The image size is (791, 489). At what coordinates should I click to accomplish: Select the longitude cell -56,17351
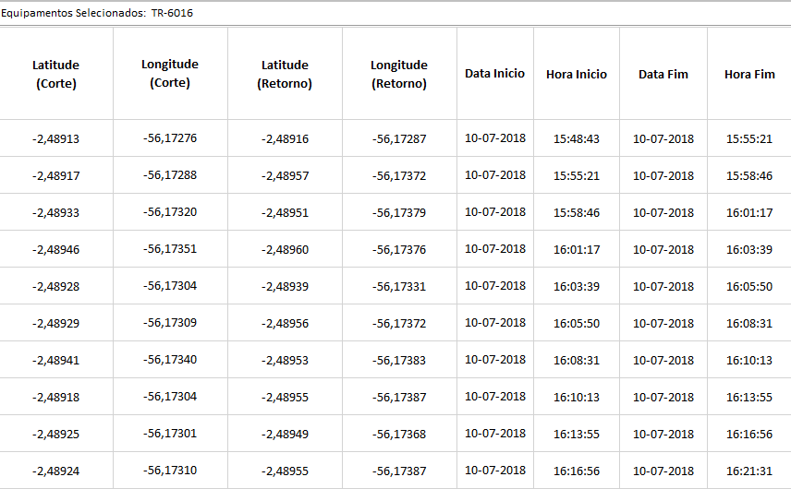pos(170,249)
